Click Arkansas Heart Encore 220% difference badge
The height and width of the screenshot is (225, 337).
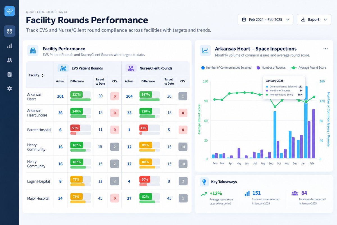tap(146, 111)
